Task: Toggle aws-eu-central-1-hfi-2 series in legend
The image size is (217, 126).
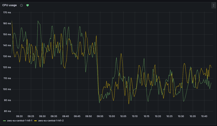Action: (51, 121)
